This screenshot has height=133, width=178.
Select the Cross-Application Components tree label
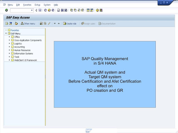[x=28, y=40]
